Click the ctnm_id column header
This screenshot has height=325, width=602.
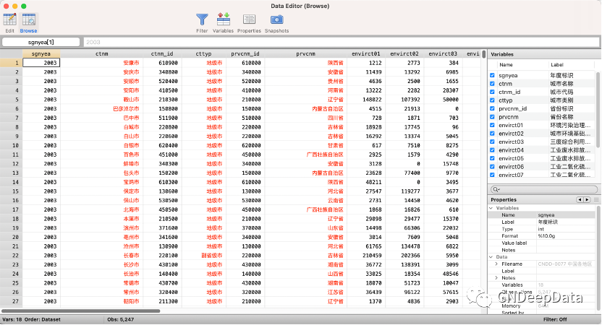tap(162, 53)
